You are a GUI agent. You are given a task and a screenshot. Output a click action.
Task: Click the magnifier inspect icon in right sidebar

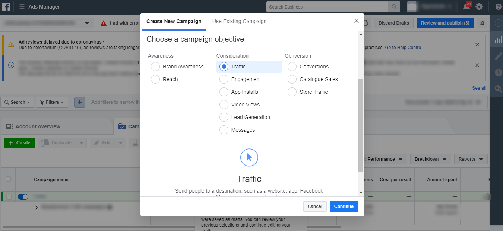498,89
